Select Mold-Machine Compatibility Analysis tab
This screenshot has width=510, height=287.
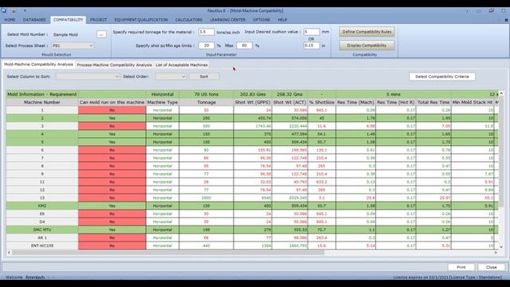click(x=38, y=65)
